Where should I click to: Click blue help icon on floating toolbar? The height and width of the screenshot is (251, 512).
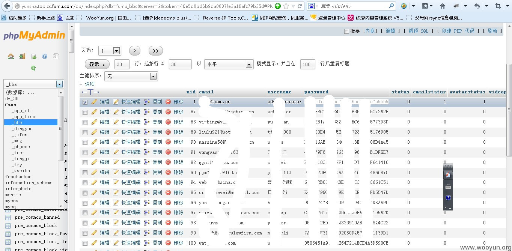coord(448,198)
